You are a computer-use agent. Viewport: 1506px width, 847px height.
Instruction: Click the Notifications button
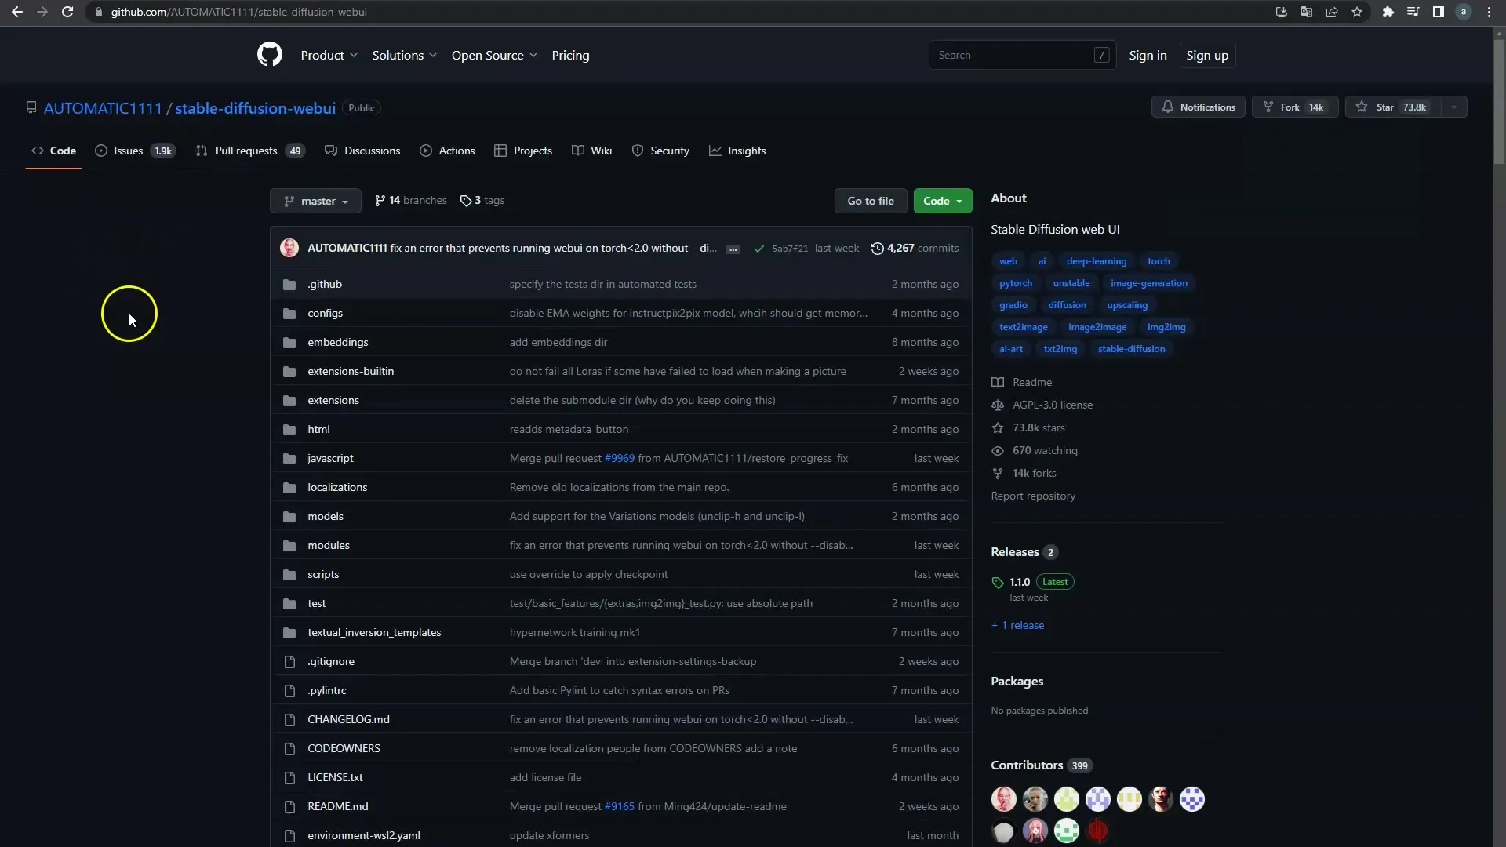(1198, 107)
